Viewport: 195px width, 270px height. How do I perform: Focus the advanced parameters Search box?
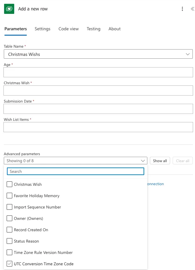click(75, 171)
